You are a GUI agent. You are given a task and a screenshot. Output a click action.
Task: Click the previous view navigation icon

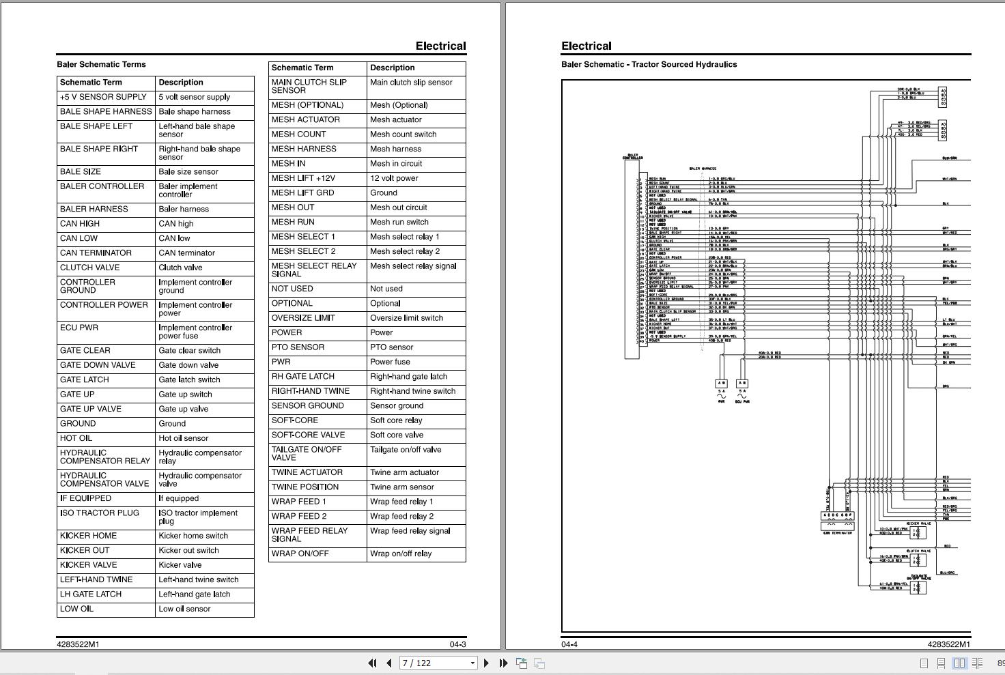pyautogui.click(x=522, y=663)
